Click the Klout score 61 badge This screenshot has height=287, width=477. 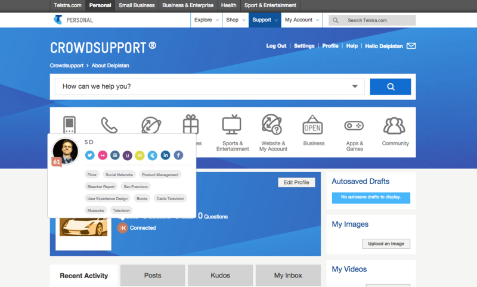[57, 162]
